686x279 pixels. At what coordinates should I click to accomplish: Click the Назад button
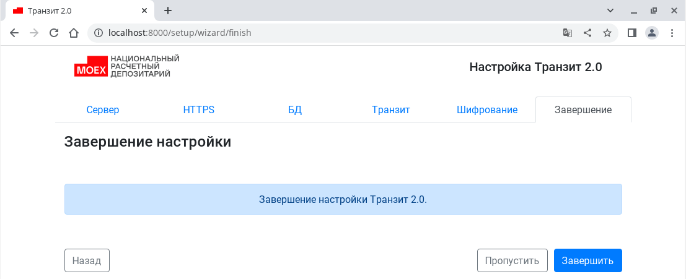(x=87, y=260)
